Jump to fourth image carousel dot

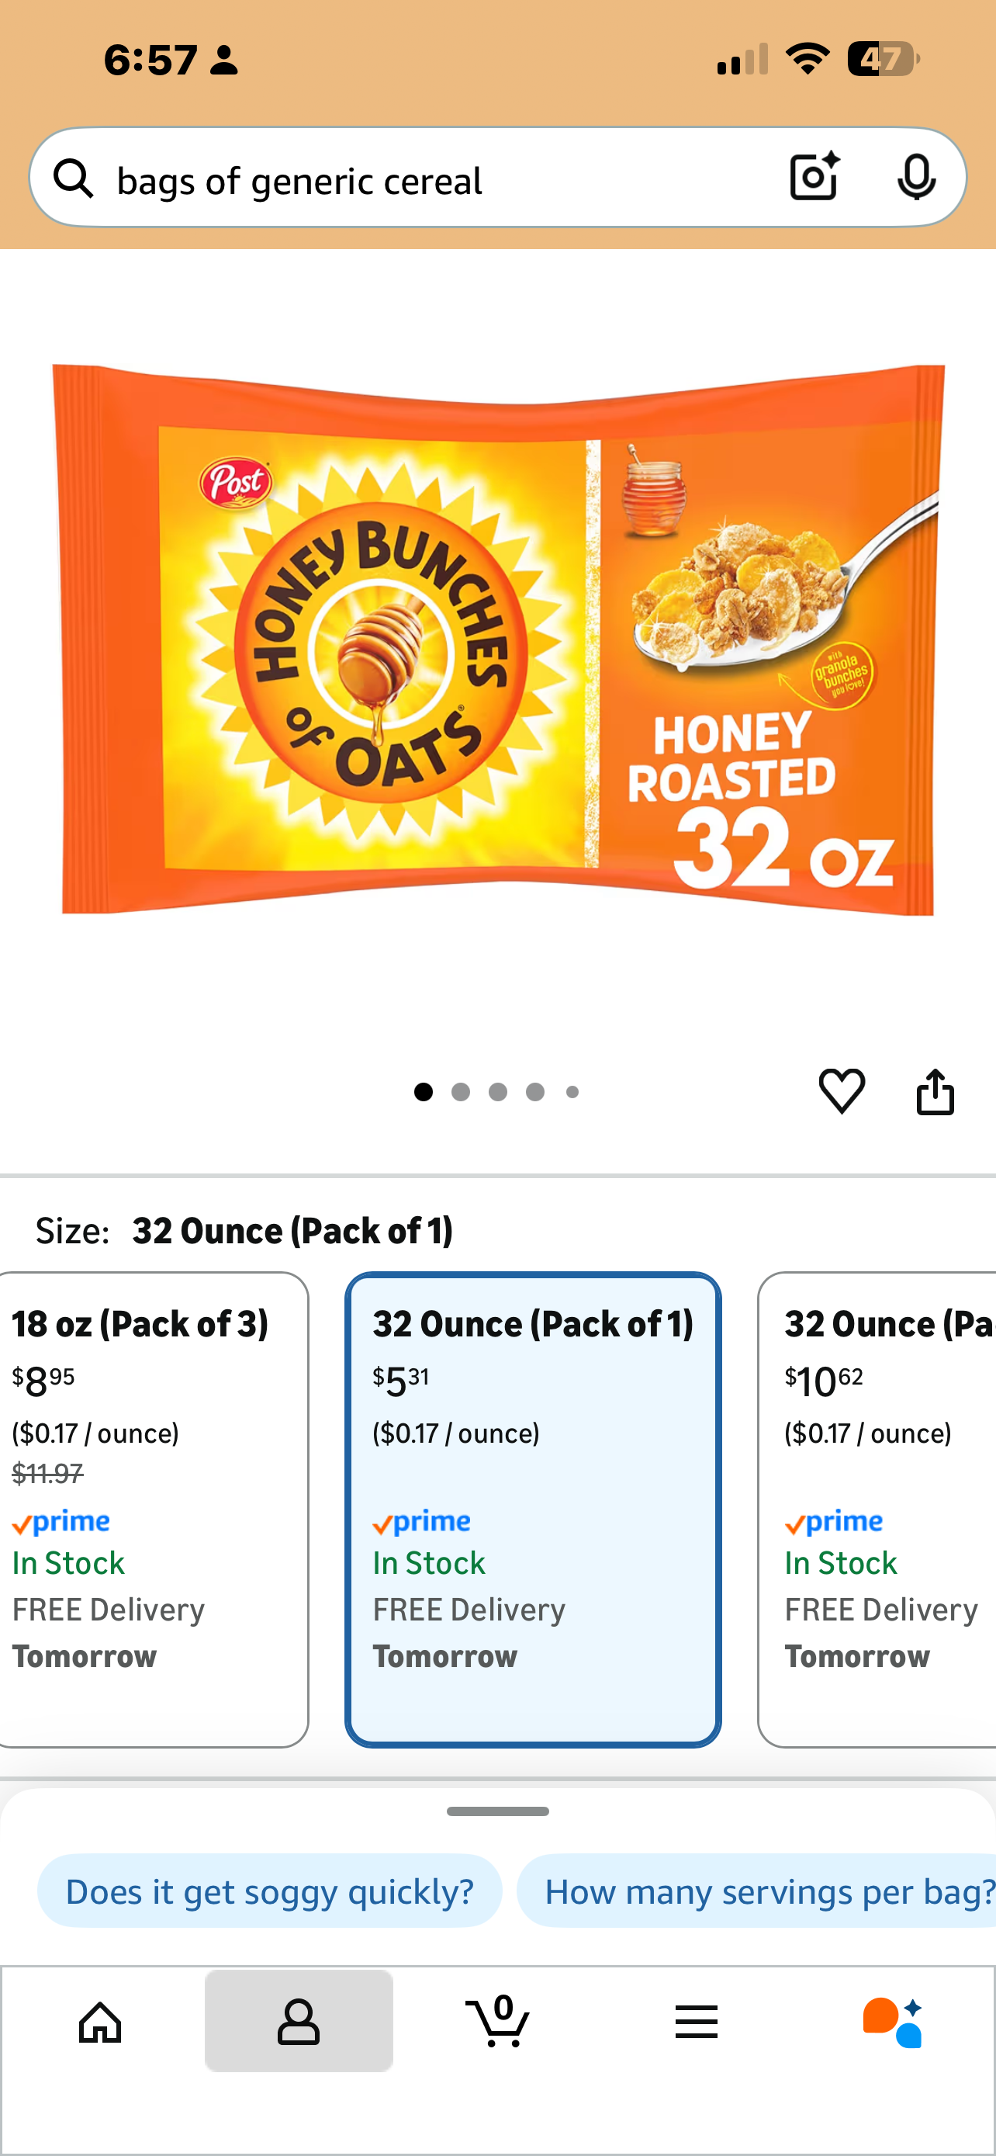coord(535,1092)
